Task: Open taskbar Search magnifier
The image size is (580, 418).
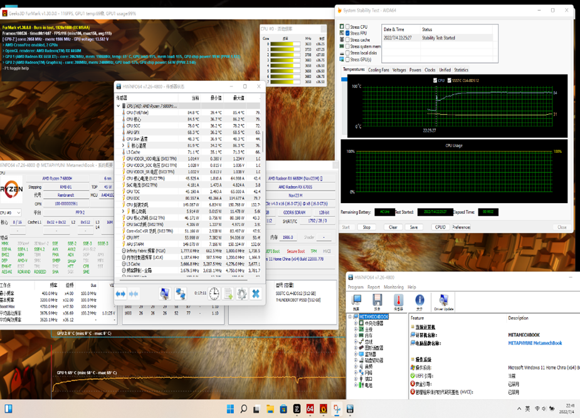Action: [x=243, y=409]
